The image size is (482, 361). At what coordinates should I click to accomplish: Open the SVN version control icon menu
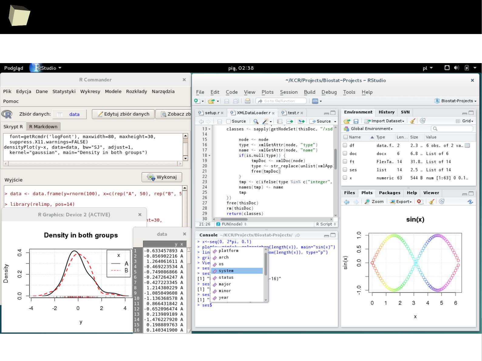tap(317, 101)
